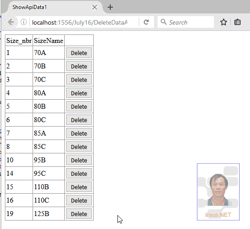Click Size_nbr cell with value 15
250x229 pixels.
pos(19,187)
